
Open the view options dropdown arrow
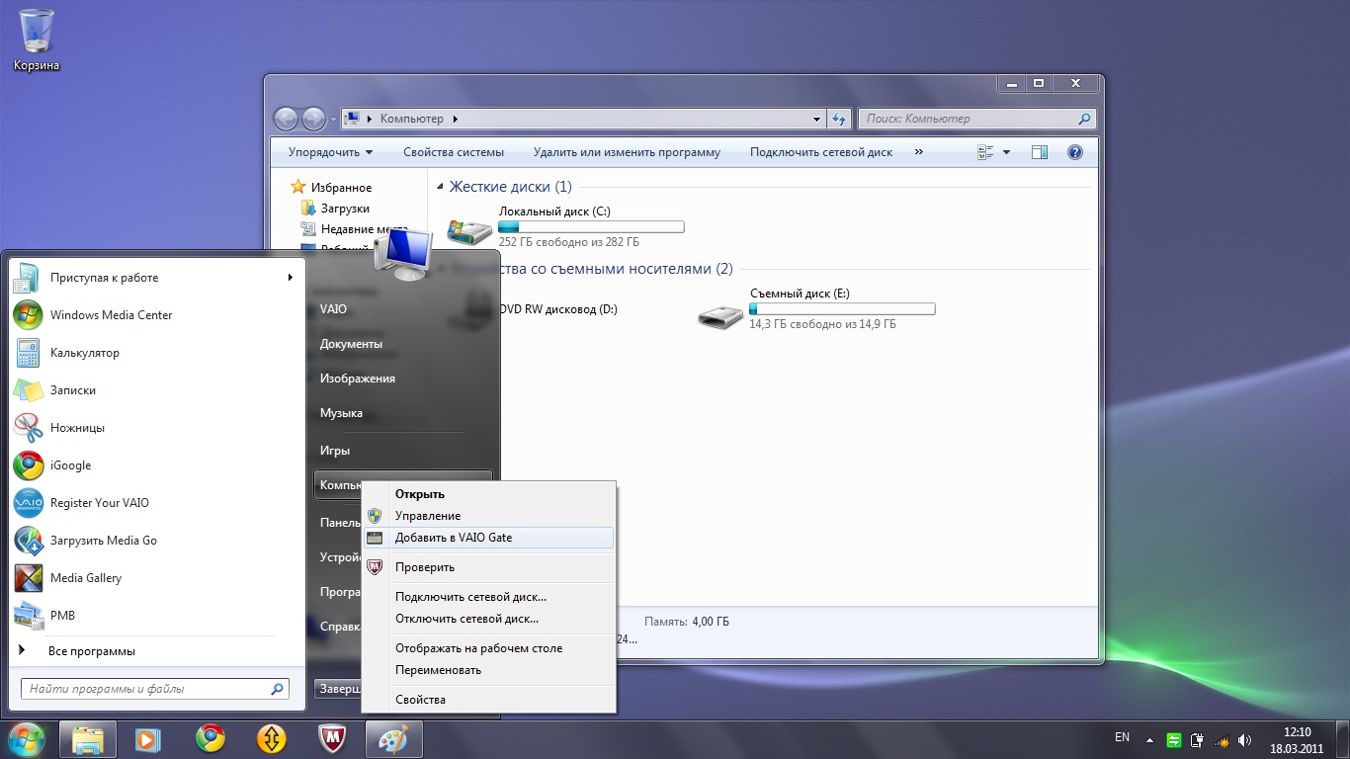coord(1007,152)
